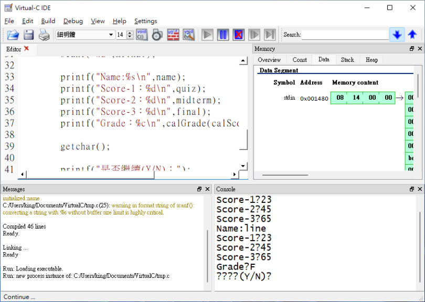Viewport: 425px width, 302px height.
Task: Click the blue Pause execution icon
Action: point(223,35)
